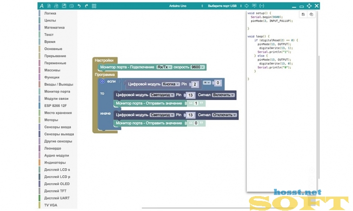
Task: Click the code panel vertical scrollbar
Action: click(x=319, y=117)
